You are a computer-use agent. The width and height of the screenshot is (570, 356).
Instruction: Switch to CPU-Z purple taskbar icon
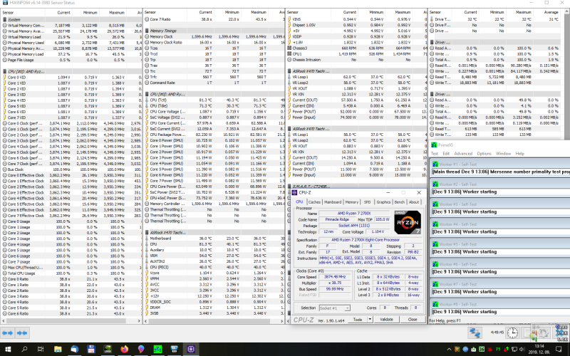[x=191, y=349]
